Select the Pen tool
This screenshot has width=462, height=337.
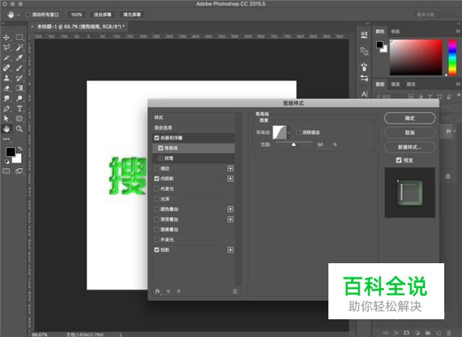(x=6, y=109)
